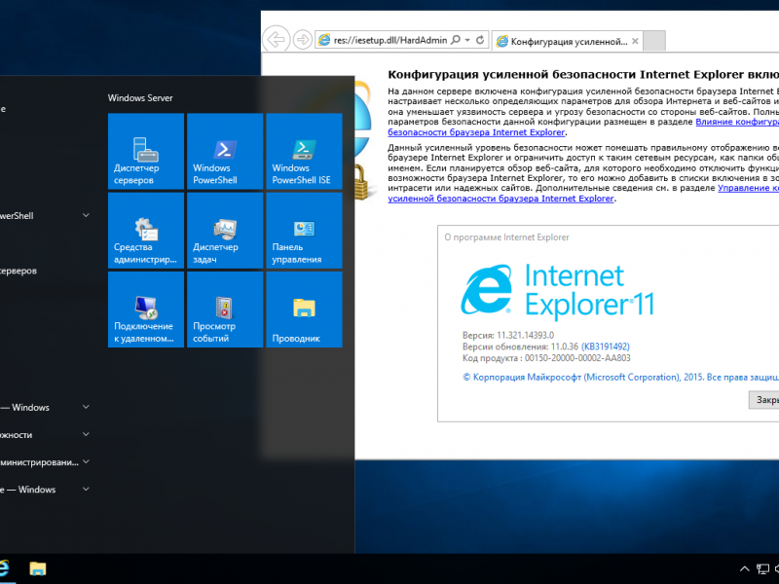Viewport: 779px width, 584px height.
Task: Open the Проводник tile in Start
Action: [304, 310]
